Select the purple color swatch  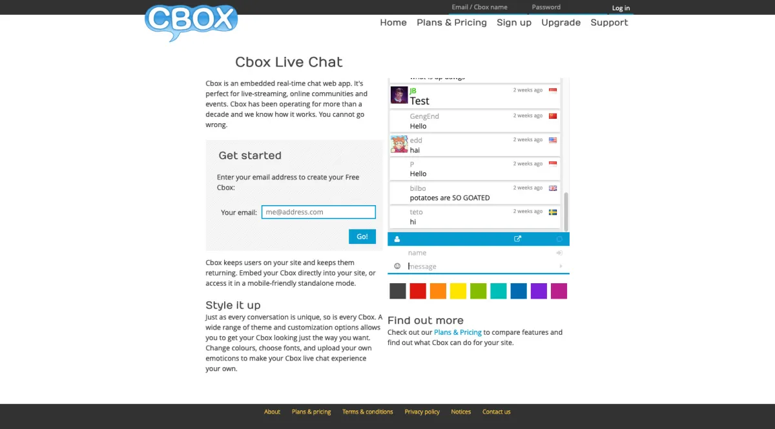click(x=539, y=291)
